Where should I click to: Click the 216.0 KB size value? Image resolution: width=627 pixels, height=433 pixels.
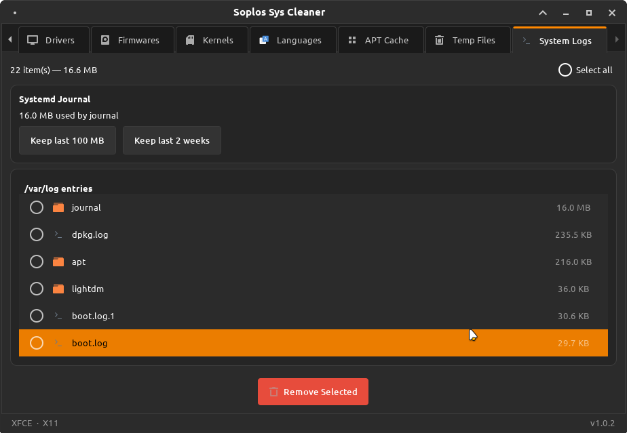(x=573, y=262)
